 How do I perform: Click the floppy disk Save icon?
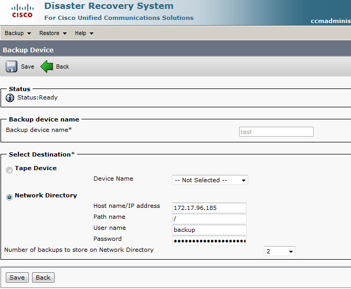[12, 66]
